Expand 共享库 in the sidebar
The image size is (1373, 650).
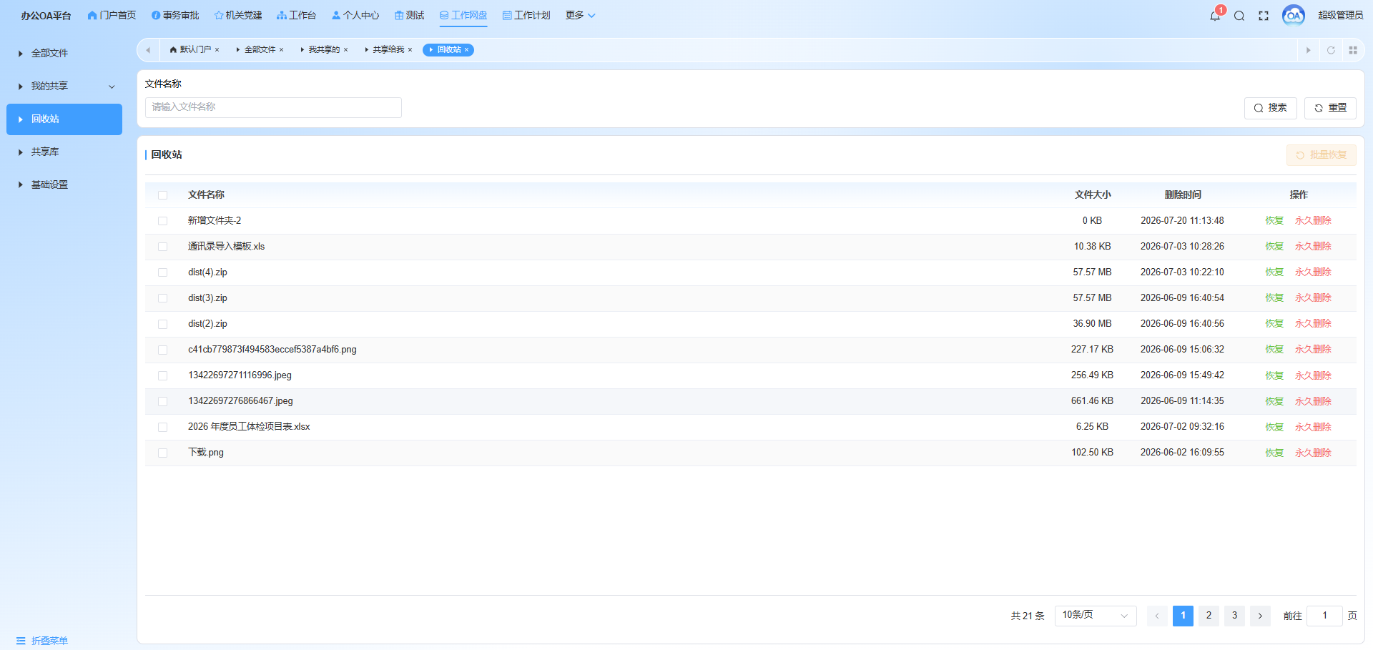point(64,152)
